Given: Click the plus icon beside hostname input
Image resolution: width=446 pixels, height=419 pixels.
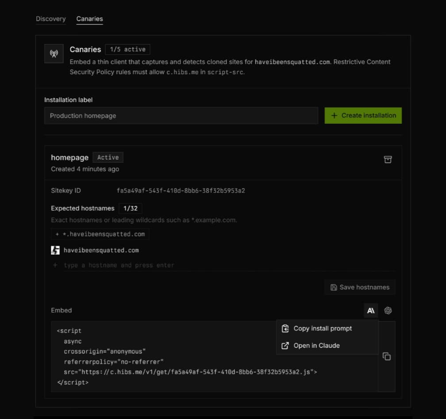Looking at the screenshot, I should tap(55, 265).
